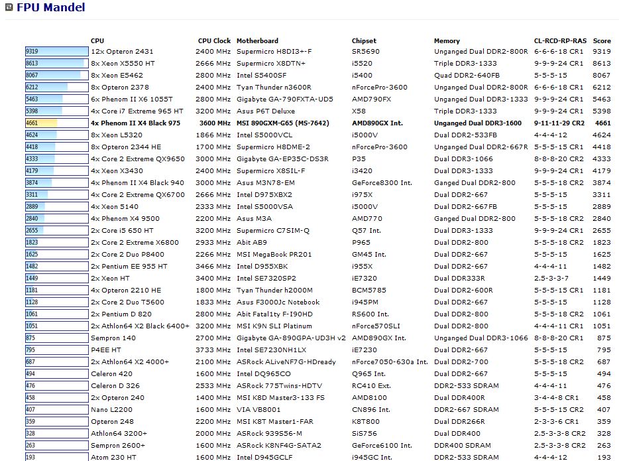This screenshot has height=461, width=619.
Task: Select the Motherboard column header
Action: 257,40
